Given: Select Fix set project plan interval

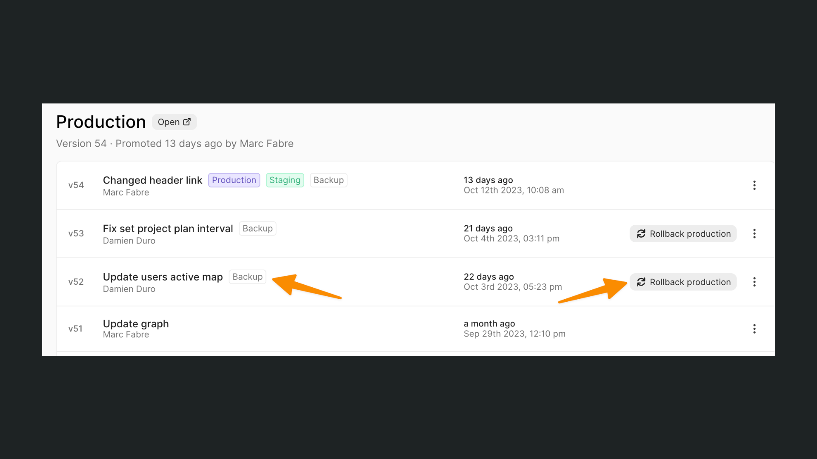Looking at the screenshot, I should pyautogui.click(x=168, y=229).
